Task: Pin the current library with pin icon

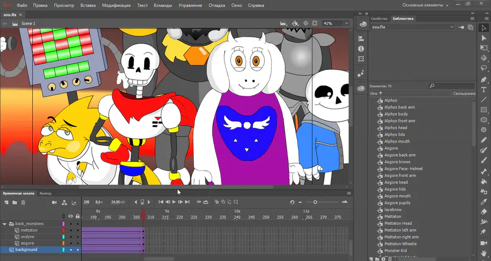Action: [461, 27]
